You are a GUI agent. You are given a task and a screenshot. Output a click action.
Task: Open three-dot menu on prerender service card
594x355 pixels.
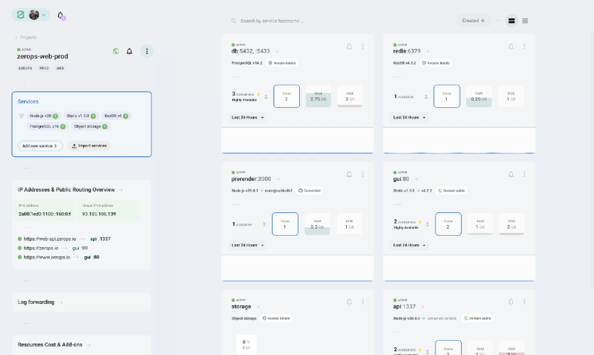[362, 174]
